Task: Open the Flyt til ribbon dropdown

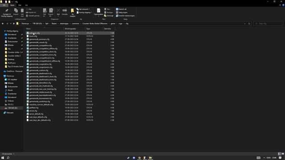Action: click(x=45, y=12)
